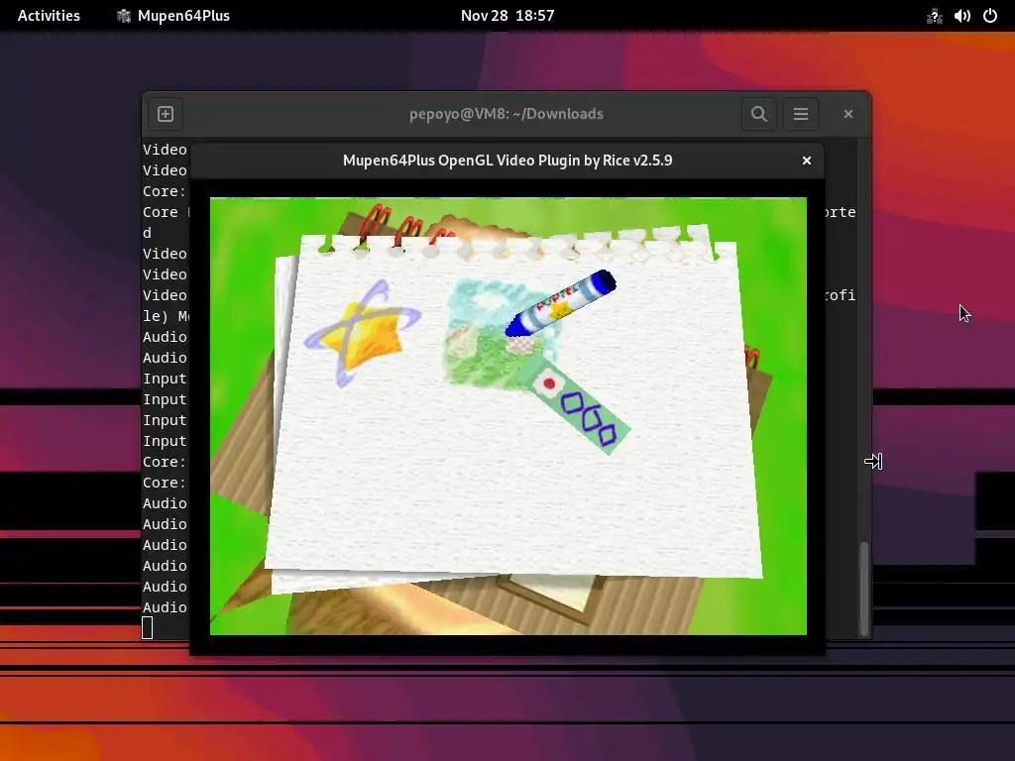Open terminal search with magnifier icon
Screen dimensions: 1015x761
coord(758,114)
